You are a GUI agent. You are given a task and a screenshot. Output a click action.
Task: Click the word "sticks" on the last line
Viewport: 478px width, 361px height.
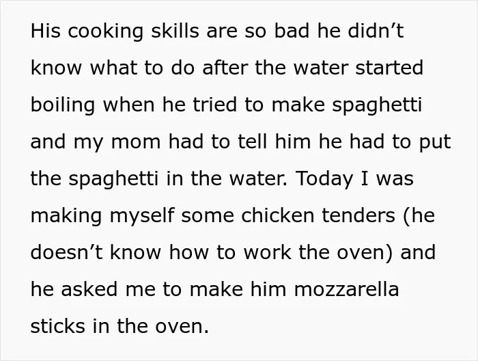point(57,326)
